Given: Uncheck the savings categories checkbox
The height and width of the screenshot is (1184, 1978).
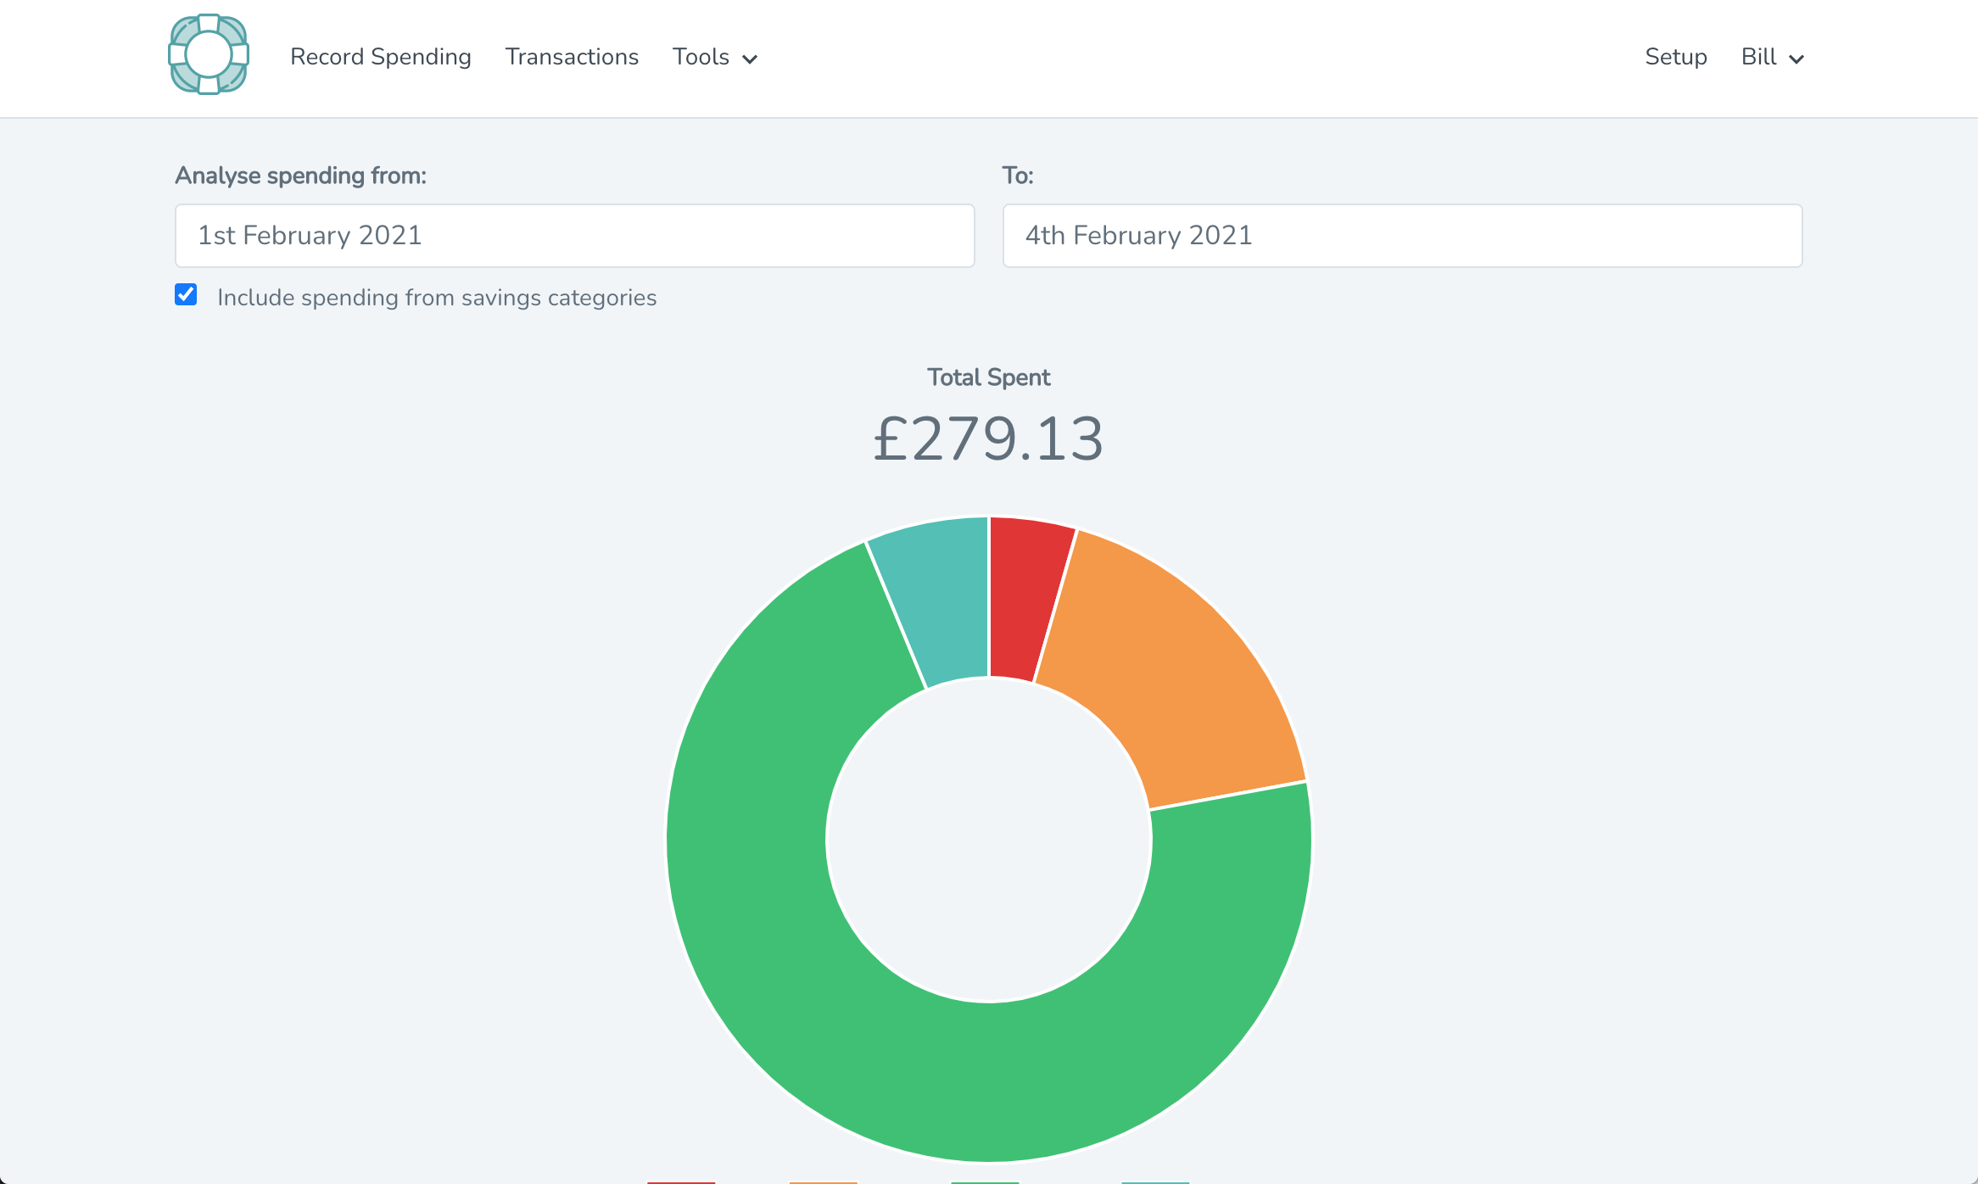Looking at the screenshot, I should pyautogui.click(x=186, y=295).
